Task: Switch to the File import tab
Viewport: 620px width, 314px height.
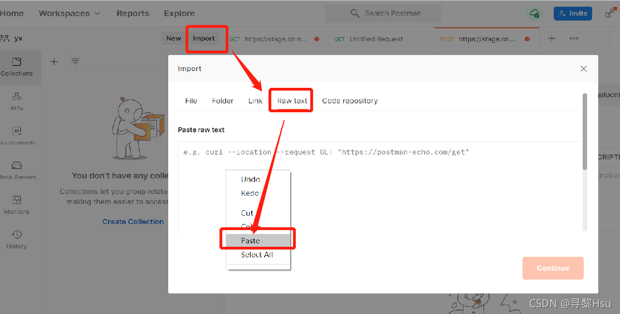Action: pos(191,101)
